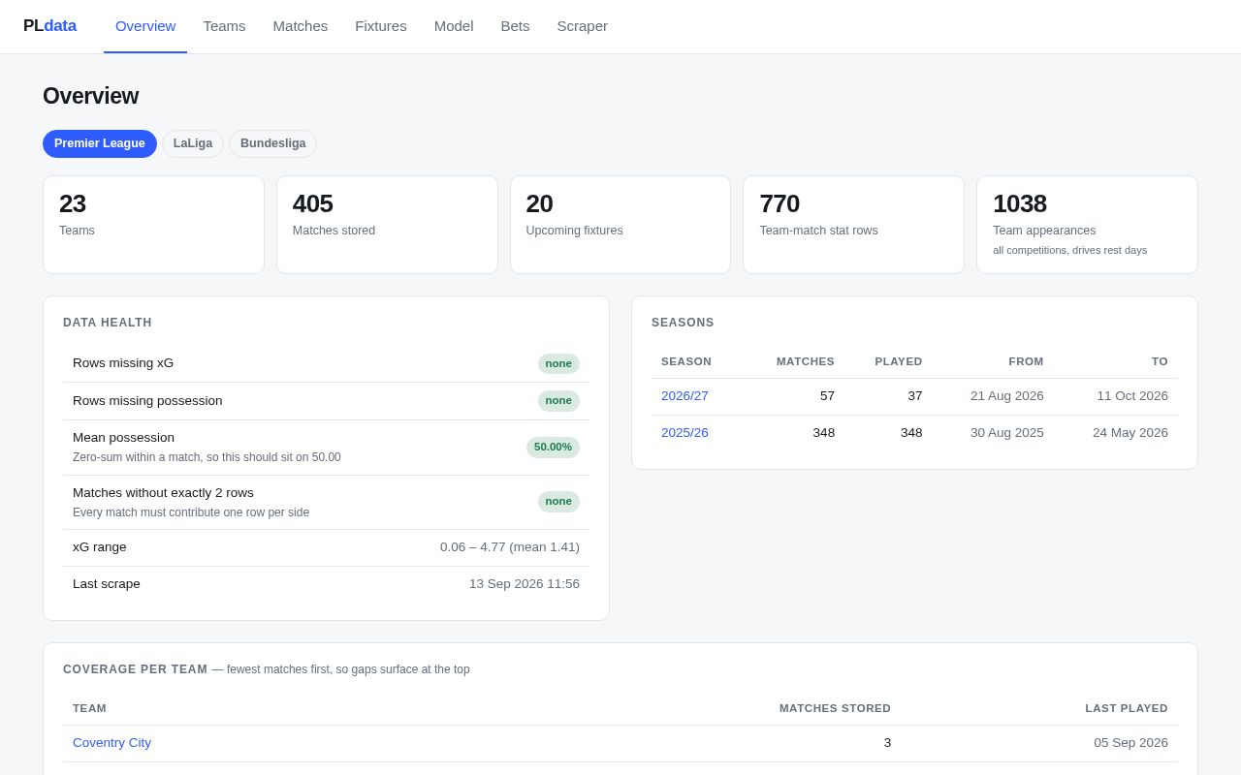The width and height of the screenshot is (1241, 775).
Task: Switch to the Overview tab
Action: tap(145, 26)
